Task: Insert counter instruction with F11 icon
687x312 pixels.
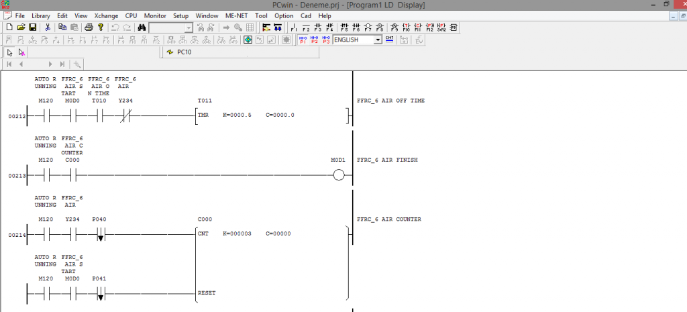Action: coord(417,28)
